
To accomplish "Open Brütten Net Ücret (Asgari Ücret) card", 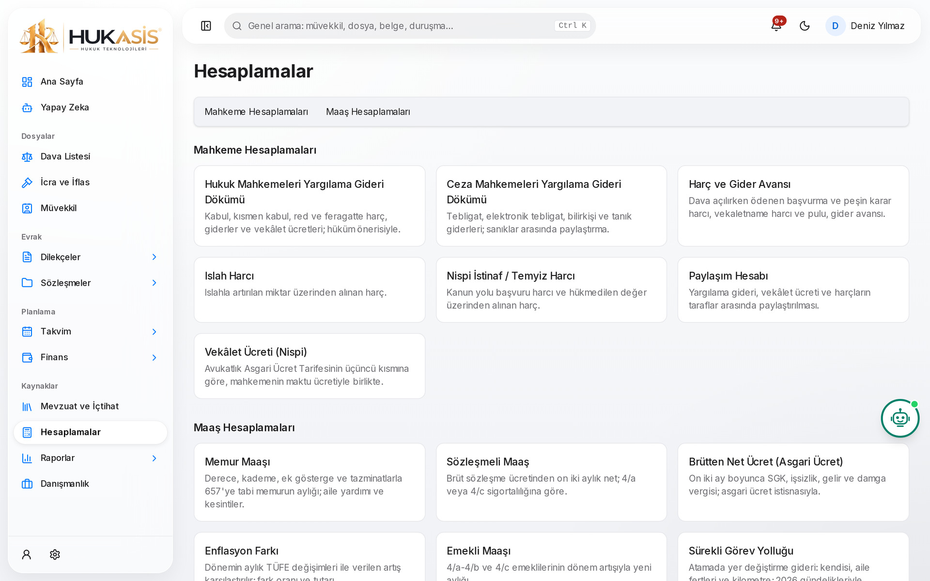I will coord(793,482).
